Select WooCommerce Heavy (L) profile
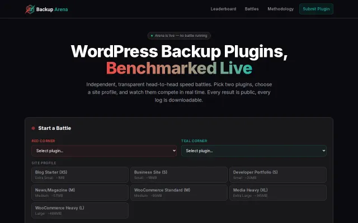Viewport: 358px width, 223px height. (x=80, y=211)
